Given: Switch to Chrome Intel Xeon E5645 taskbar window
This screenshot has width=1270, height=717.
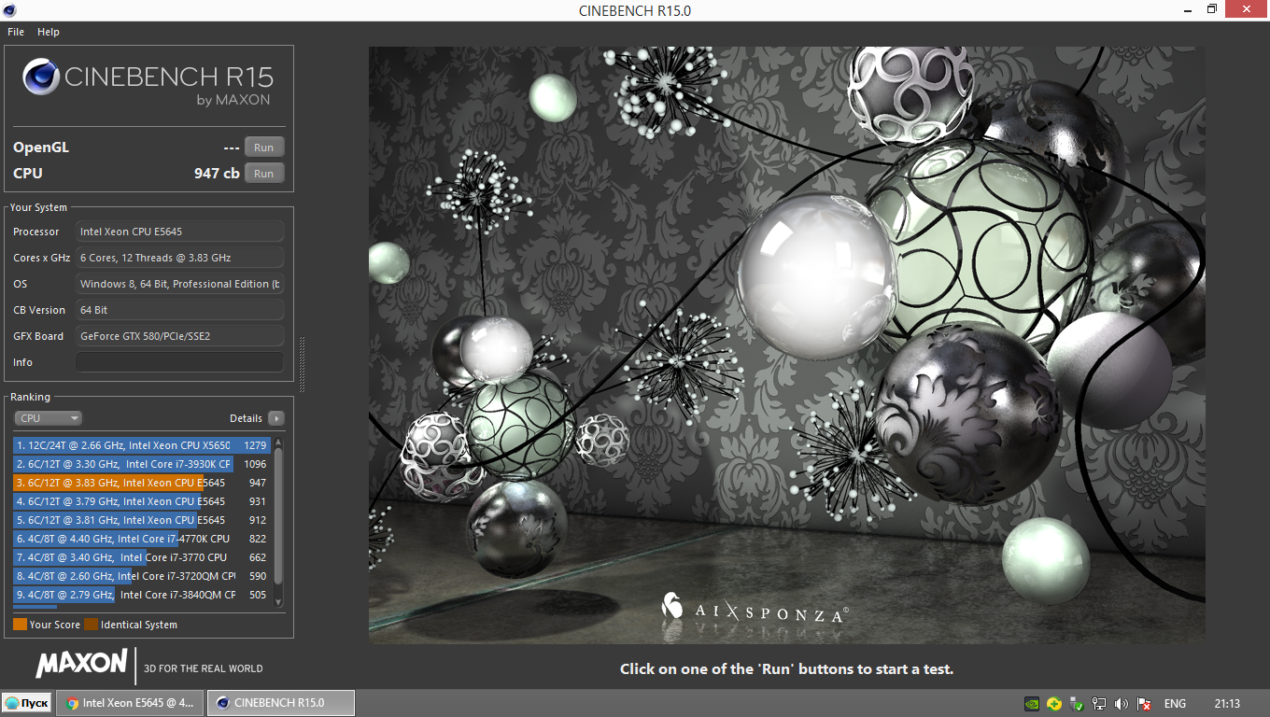Looking at the screenshot, I should [x=130, y=703].
